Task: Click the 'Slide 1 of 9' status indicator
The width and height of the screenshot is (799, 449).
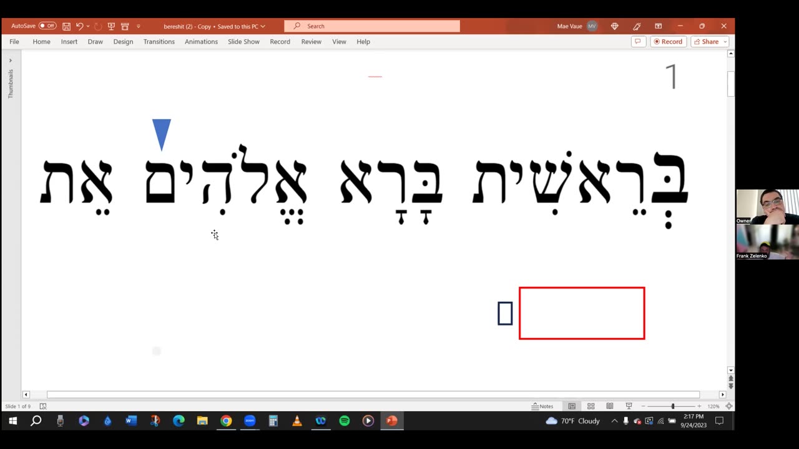Action: 17,406
